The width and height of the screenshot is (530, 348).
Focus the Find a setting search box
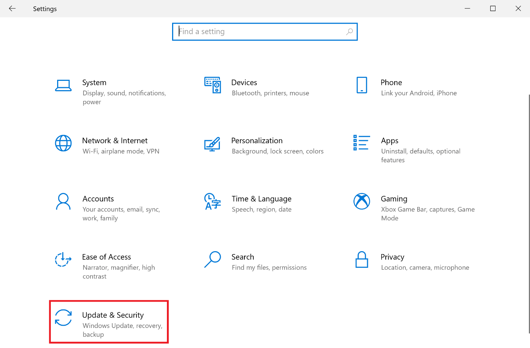[x=260, y=32]
